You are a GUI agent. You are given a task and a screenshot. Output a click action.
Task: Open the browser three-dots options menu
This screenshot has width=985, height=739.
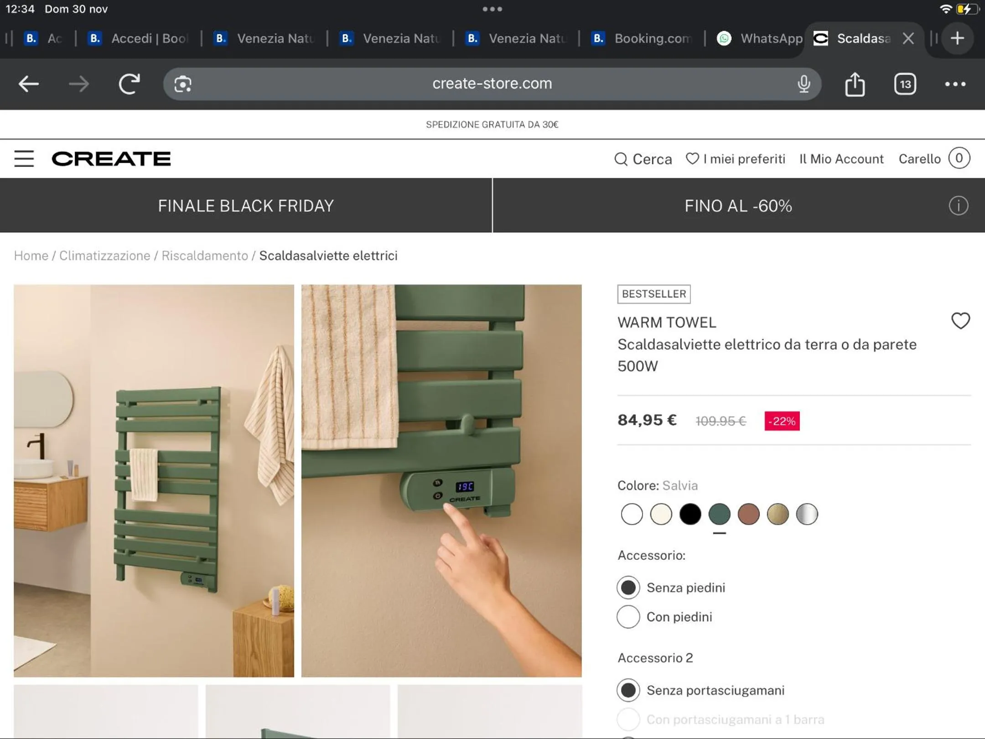pos(955,84)
